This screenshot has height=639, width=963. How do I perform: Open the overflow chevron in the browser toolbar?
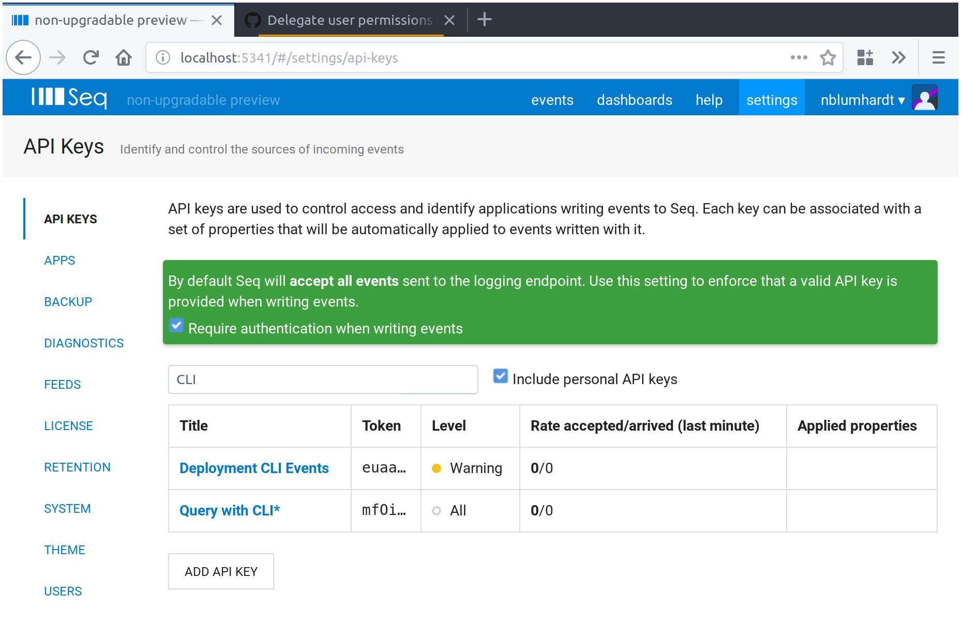click(x=899, y=57)
